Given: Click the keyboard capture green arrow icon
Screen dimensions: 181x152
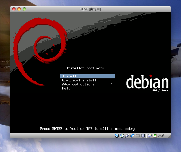Looking at the screenshot, I should pos(155,136).
